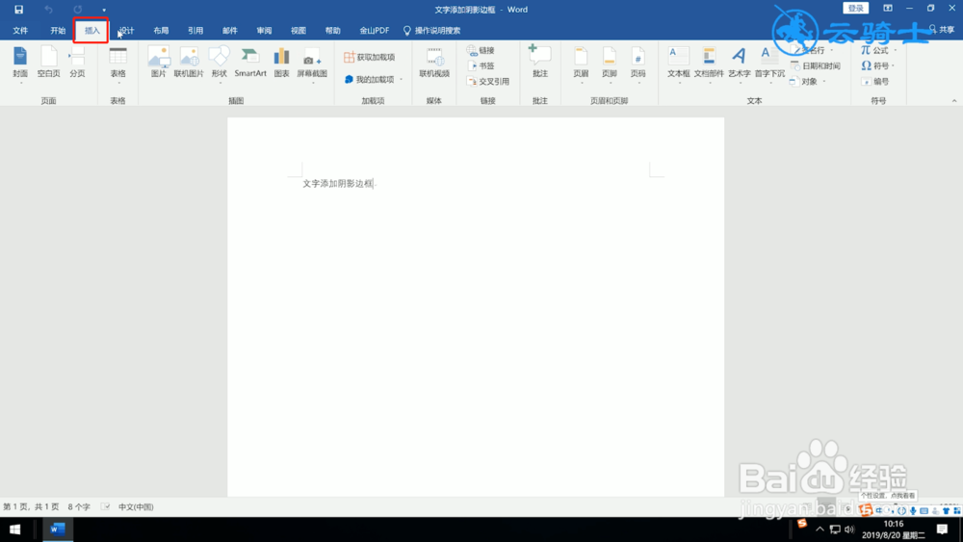963x542 pixels.
Task: Click the Redo icon in title bar
Action: coord(77,10)
